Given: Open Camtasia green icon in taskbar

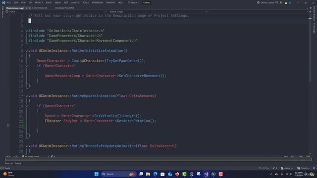Looking at the screenshot, I should [184, 174].
